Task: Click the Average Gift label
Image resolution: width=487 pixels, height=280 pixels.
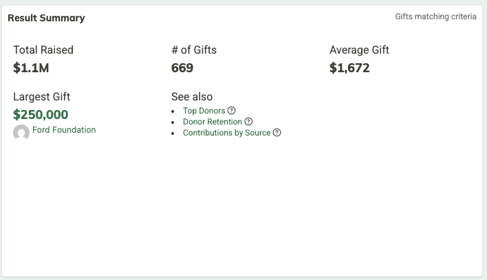Action: coord(359,50)
